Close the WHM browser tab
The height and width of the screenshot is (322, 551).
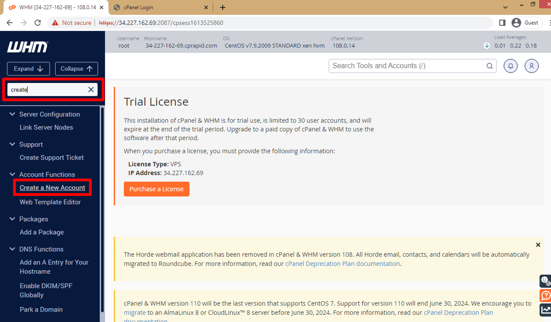(x=101, y=7)
